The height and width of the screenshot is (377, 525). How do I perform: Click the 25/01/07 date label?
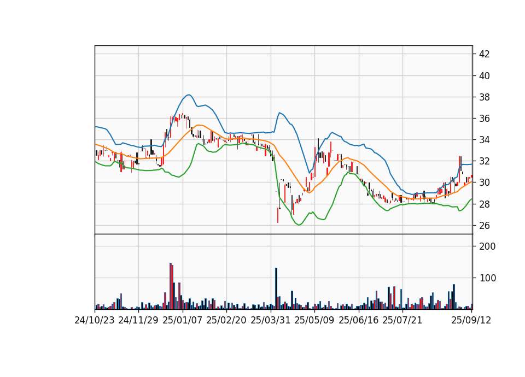point(183,321)
